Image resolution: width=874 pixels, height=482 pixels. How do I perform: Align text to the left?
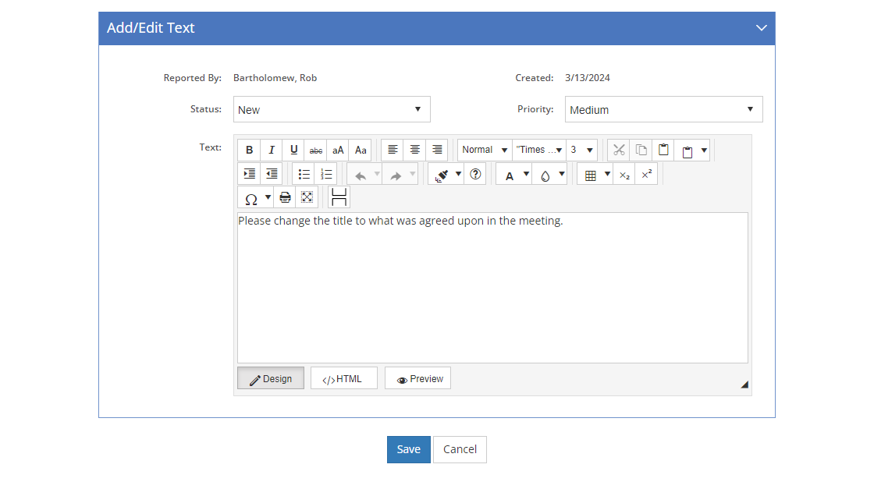(x=393, y=150)
